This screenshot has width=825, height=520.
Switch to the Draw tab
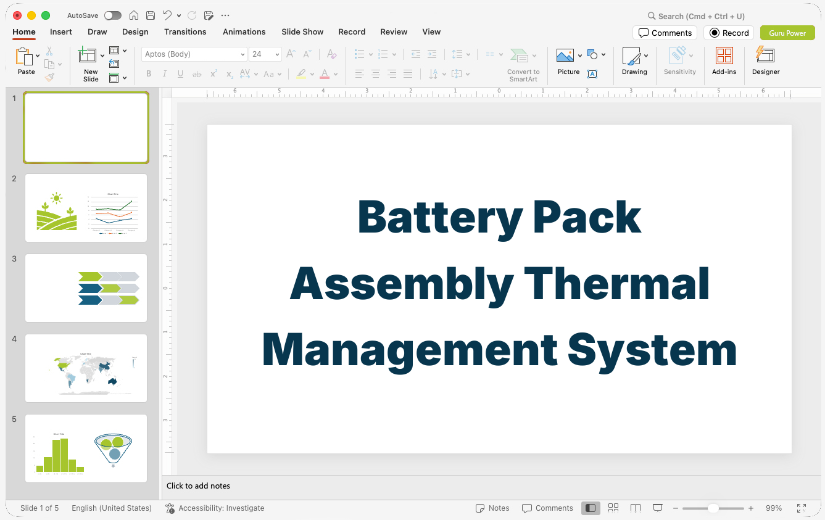(97, 31)
